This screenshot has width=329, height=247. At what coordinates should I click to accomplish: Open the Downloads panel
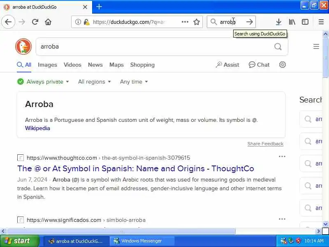(x=279, y=22)
